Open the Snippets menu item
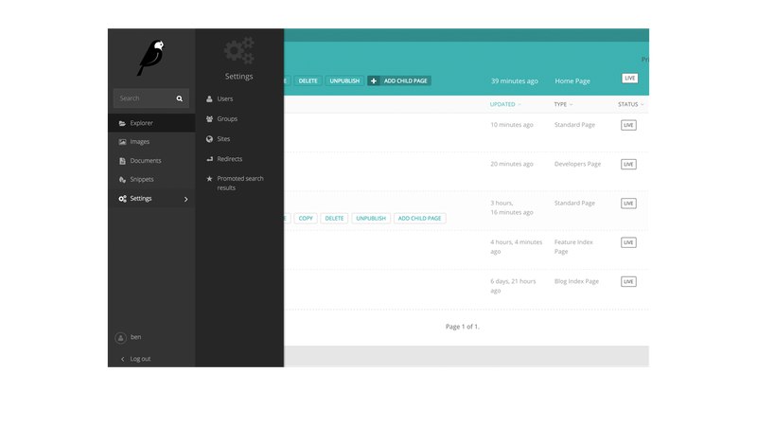The image size is (757, 426). [x=151, y=179]
